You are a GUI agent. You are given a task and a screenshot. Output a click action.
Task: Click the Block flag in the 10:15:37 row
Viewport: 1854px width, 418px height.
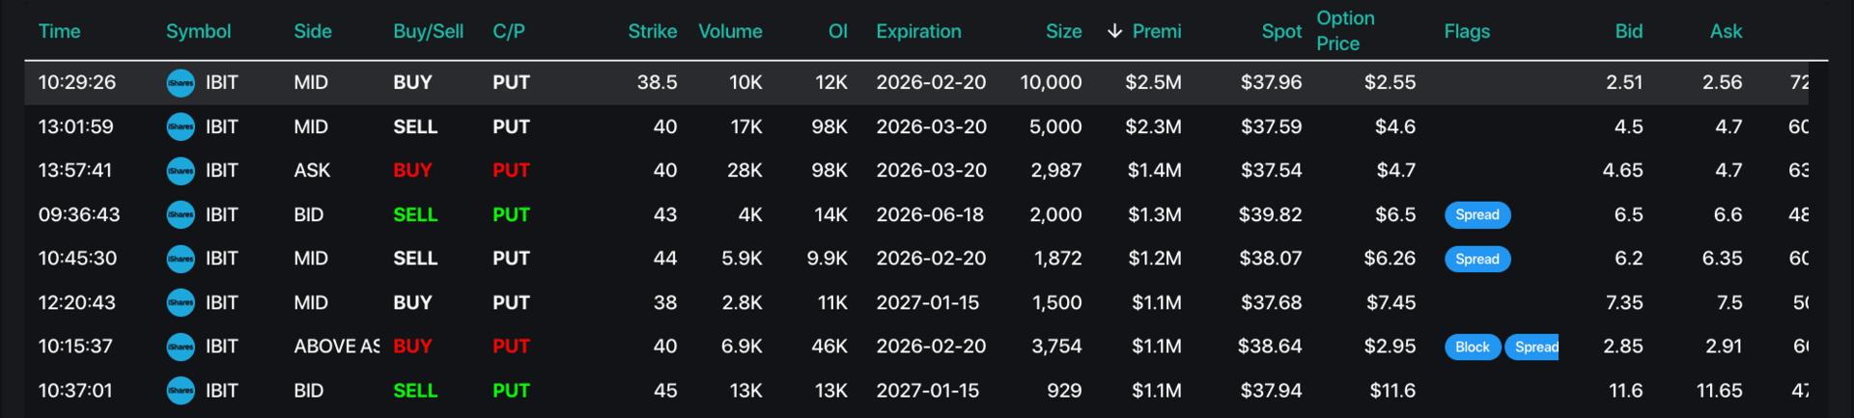1472,347
